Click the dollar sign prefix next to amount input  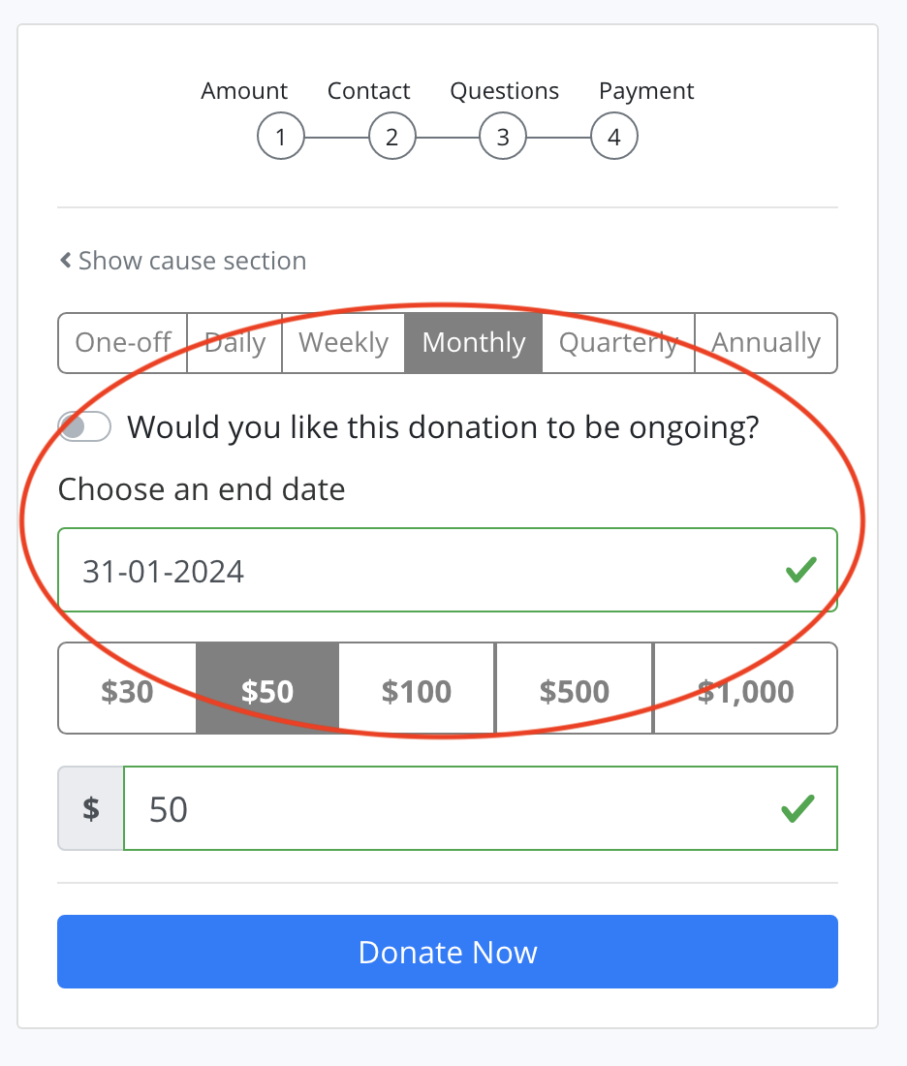click(89, 808)
